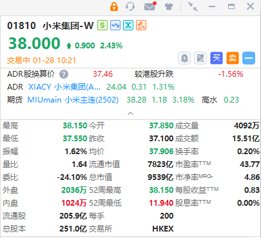Open customer service headset icon
Viewport: 261px width, 238px height.
(130, 6)
